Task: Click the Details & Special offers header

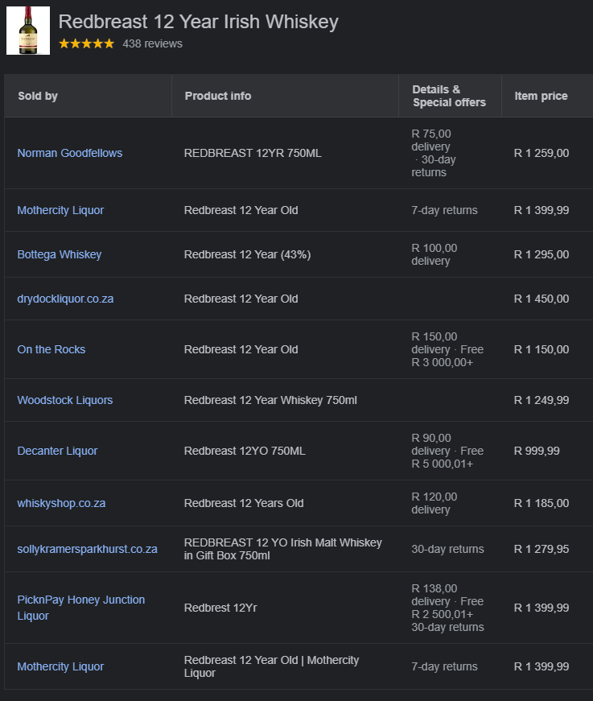Action: (449, 96)
